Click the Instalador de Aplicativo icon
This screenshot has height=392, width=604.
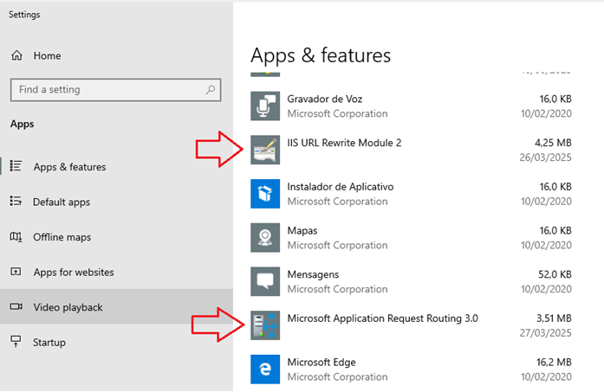pyautogui.click(x=265, y=194)
